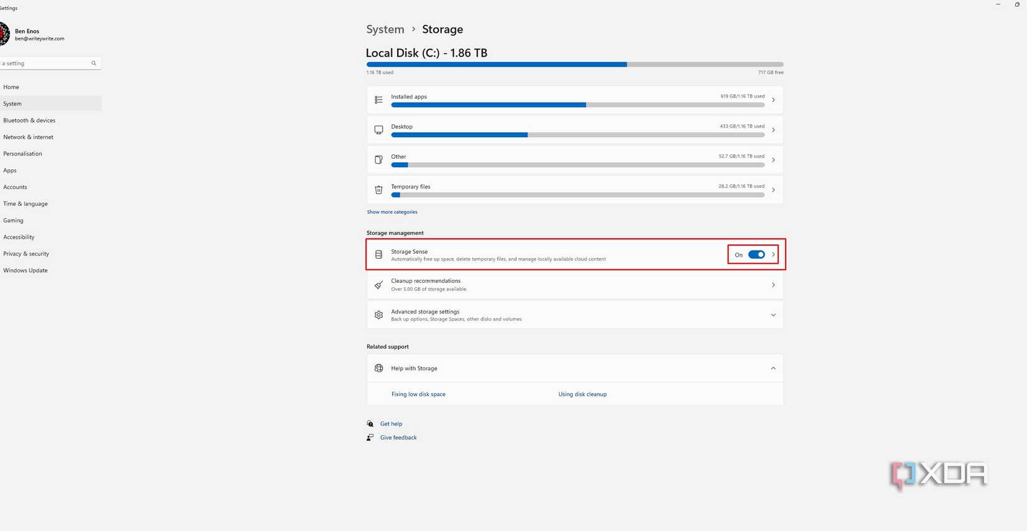This screenshot has width=1027, height=531.
Task: Collapse the Help with Storage section
Action: click(773, 368)
